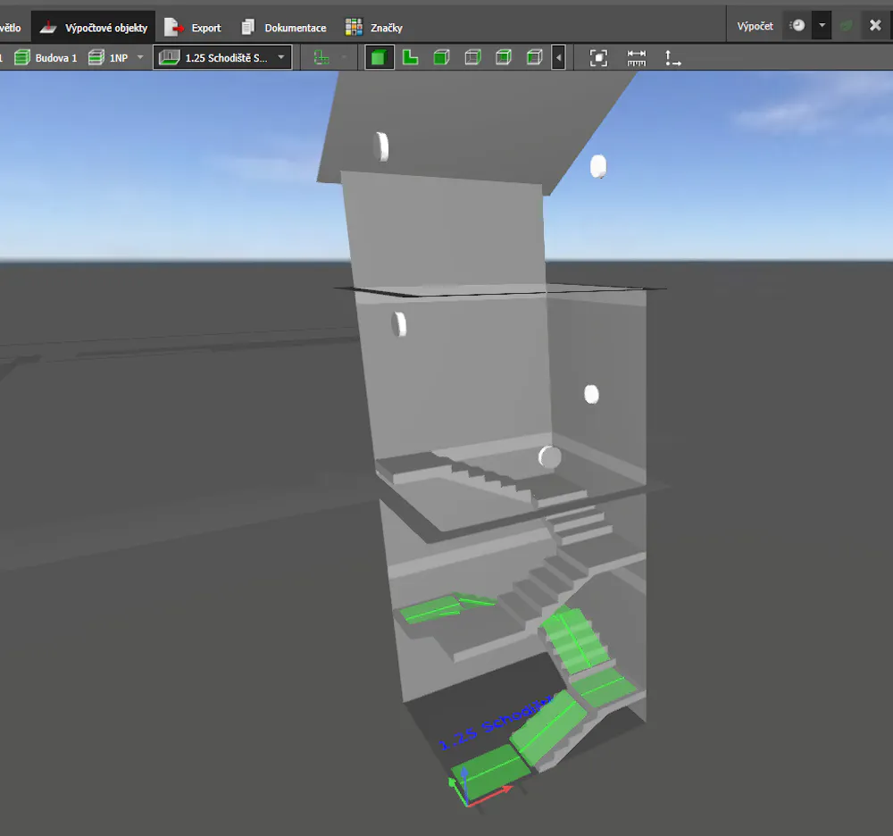Select the solid 3D view icon
Screen dimensions: 893x836
[x=379, y=57]
